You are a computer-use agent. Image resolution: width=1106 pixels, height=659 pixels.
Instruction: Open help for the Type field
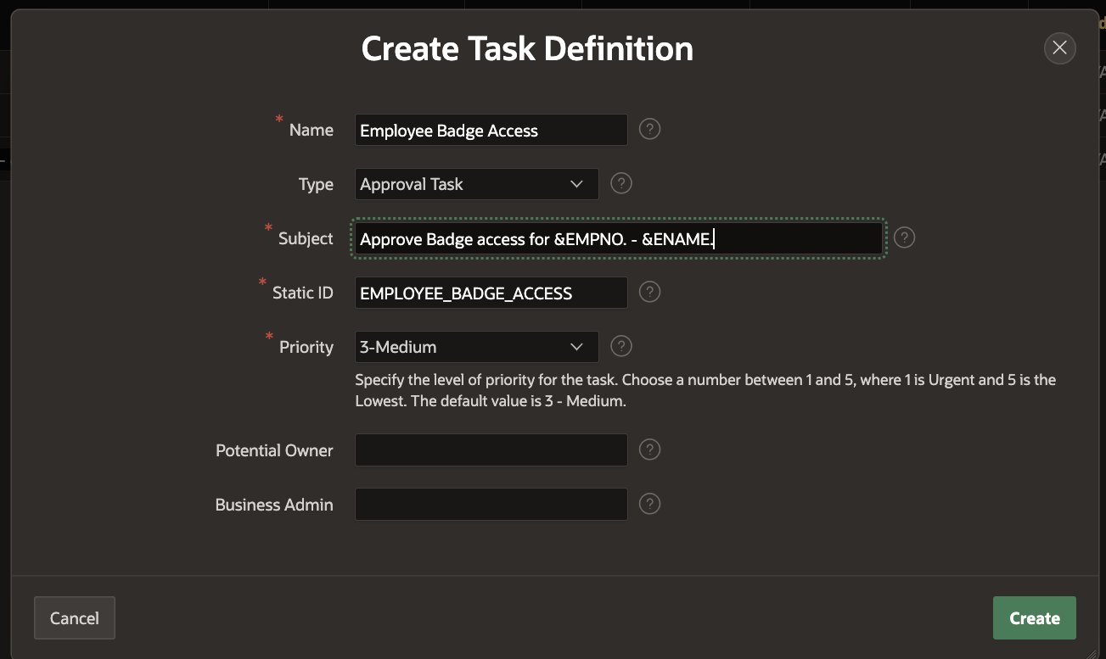click(621, 183)
